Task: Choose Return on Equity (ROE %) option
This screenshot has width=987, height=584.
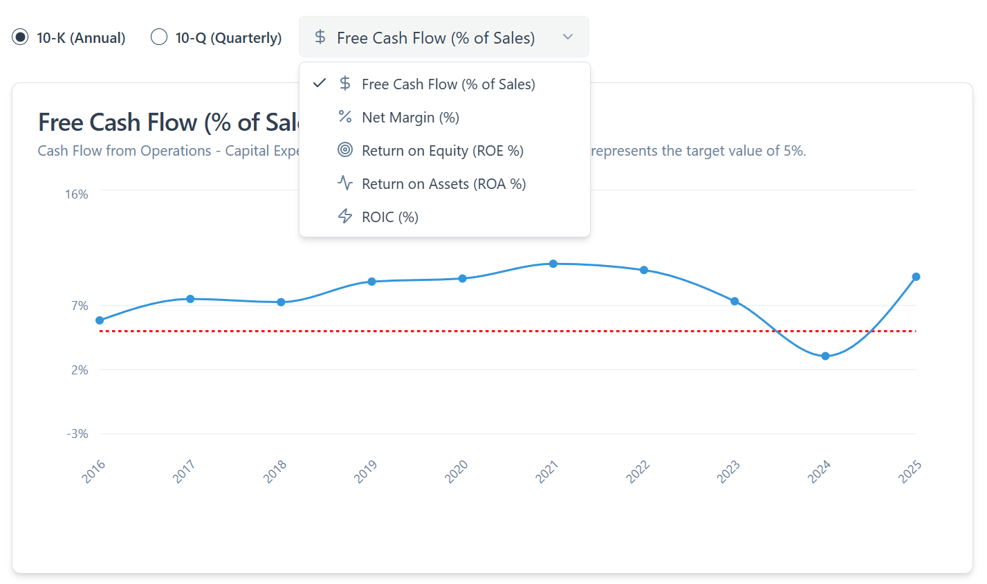Action: (x=442, y=151)
